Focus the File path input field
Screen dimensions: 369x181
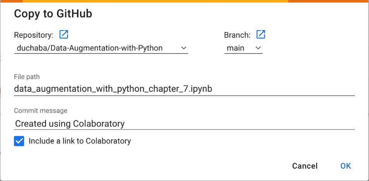coord(184,89)
